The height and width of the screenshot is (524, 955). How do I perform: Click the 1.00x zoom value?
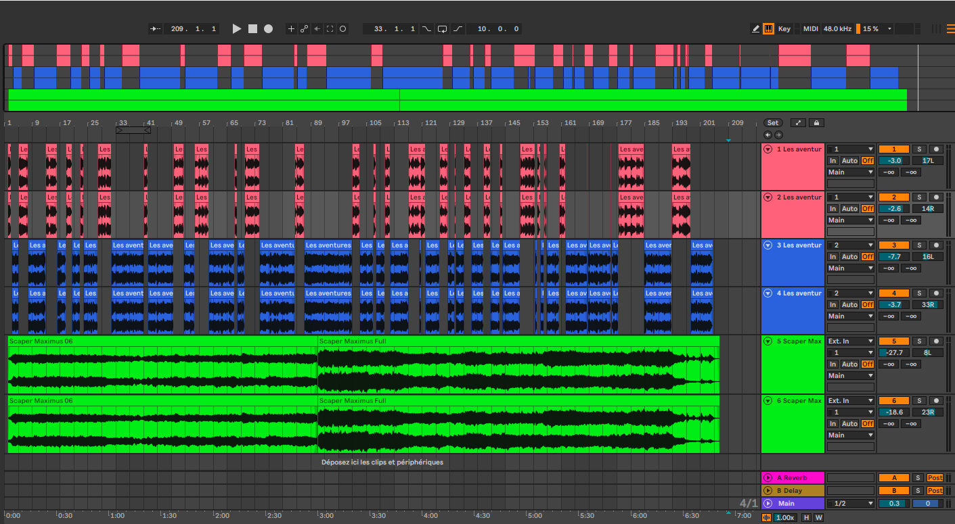785,518
